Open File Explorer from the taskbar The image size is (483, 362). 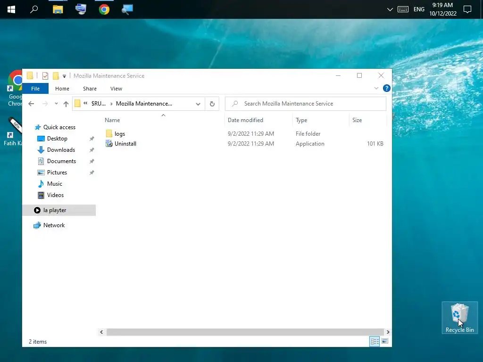click(58, 9)
